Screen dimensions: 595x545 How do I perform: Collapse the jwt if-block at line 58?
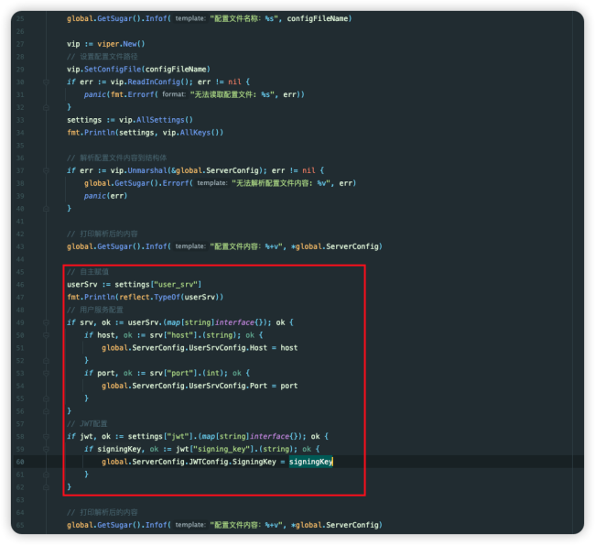point(46,437)
